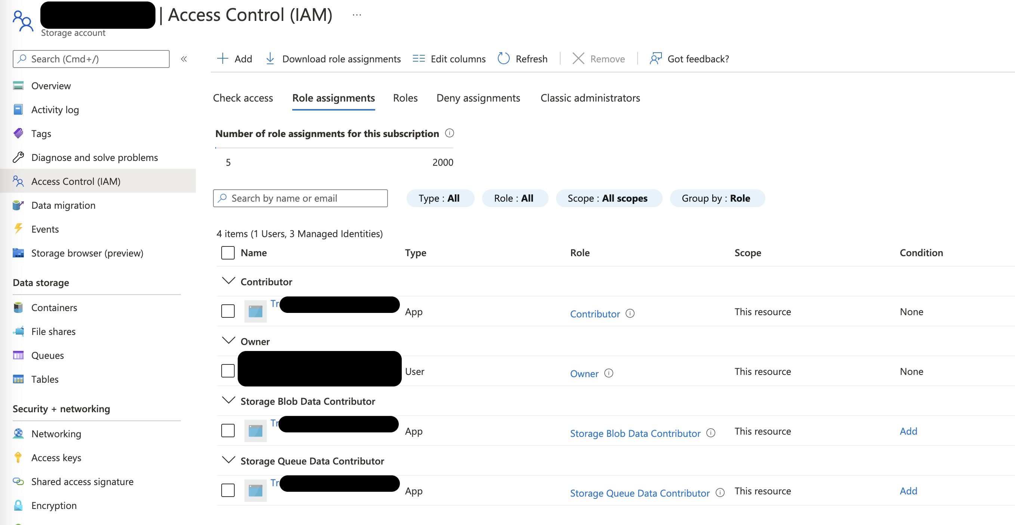Click the download arrow icon
This screenshot has width=1015, height=525.
point(270,59)
